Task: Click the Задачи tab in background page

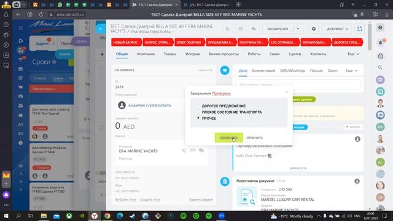Action: (x=42, y=44)
